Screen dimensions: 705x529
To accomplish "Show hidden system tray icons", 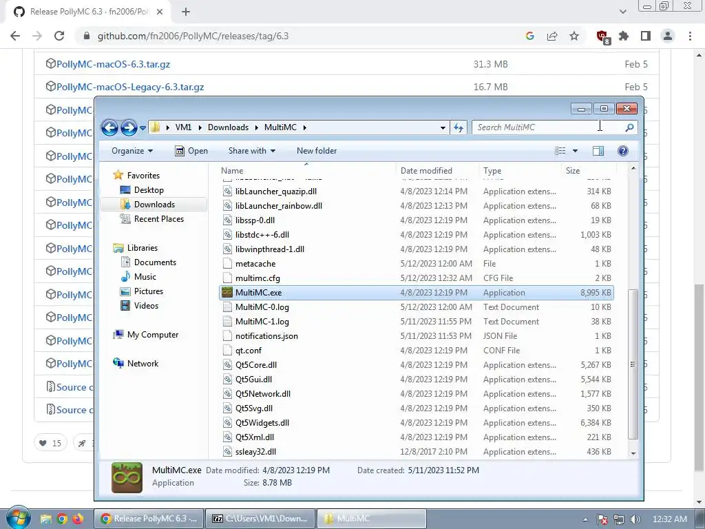I will [x=585, y=519].
